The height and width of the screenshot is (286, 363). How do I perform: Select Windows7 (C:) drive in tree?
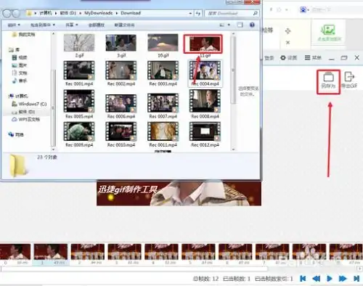29,104
